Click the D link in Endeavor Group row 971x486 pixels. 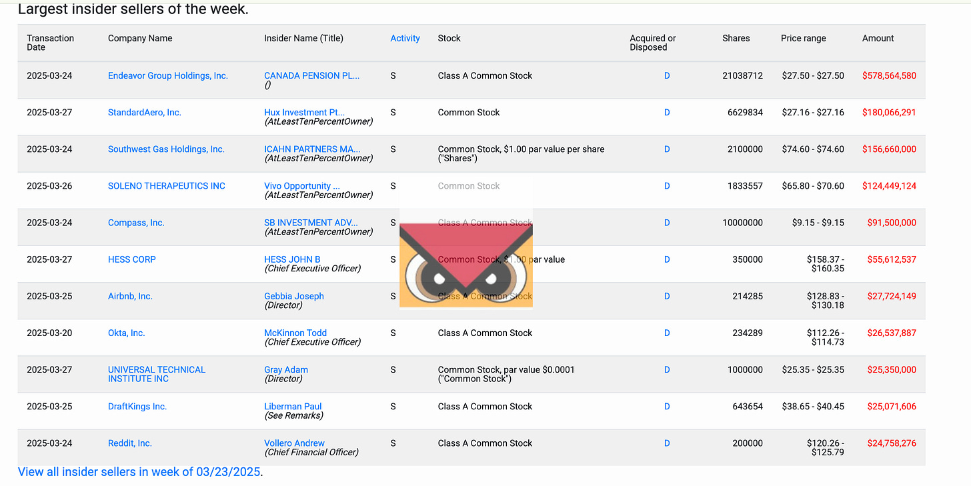point(667,76)
